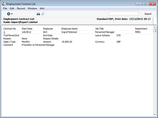158x118 pixels.
Task: Click the Job Title column header
Action: click(x=99, y=29)
